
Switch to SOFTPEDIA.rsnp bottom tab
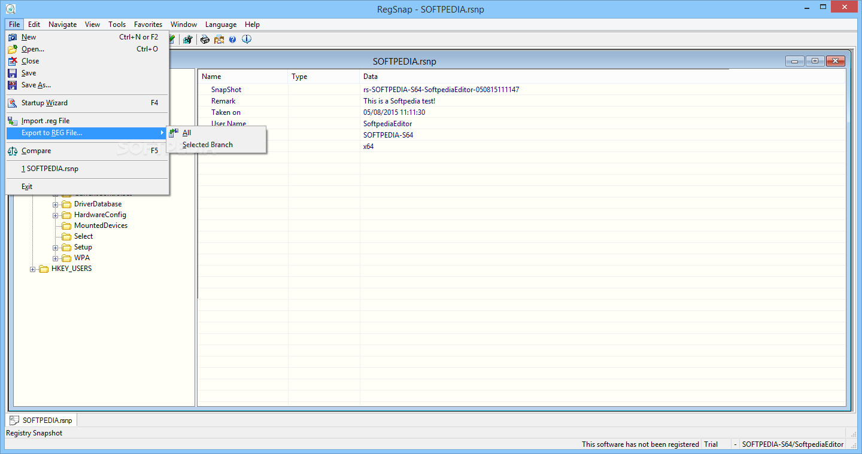(41, 421)
